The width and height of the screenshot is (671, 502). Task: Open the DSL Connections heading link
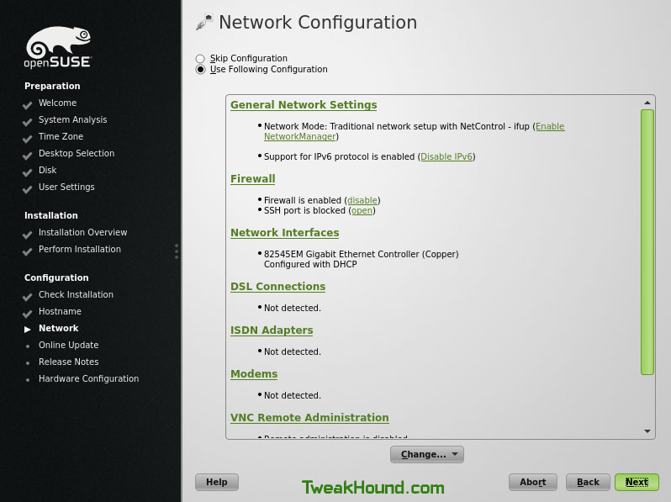coord(277,287)
